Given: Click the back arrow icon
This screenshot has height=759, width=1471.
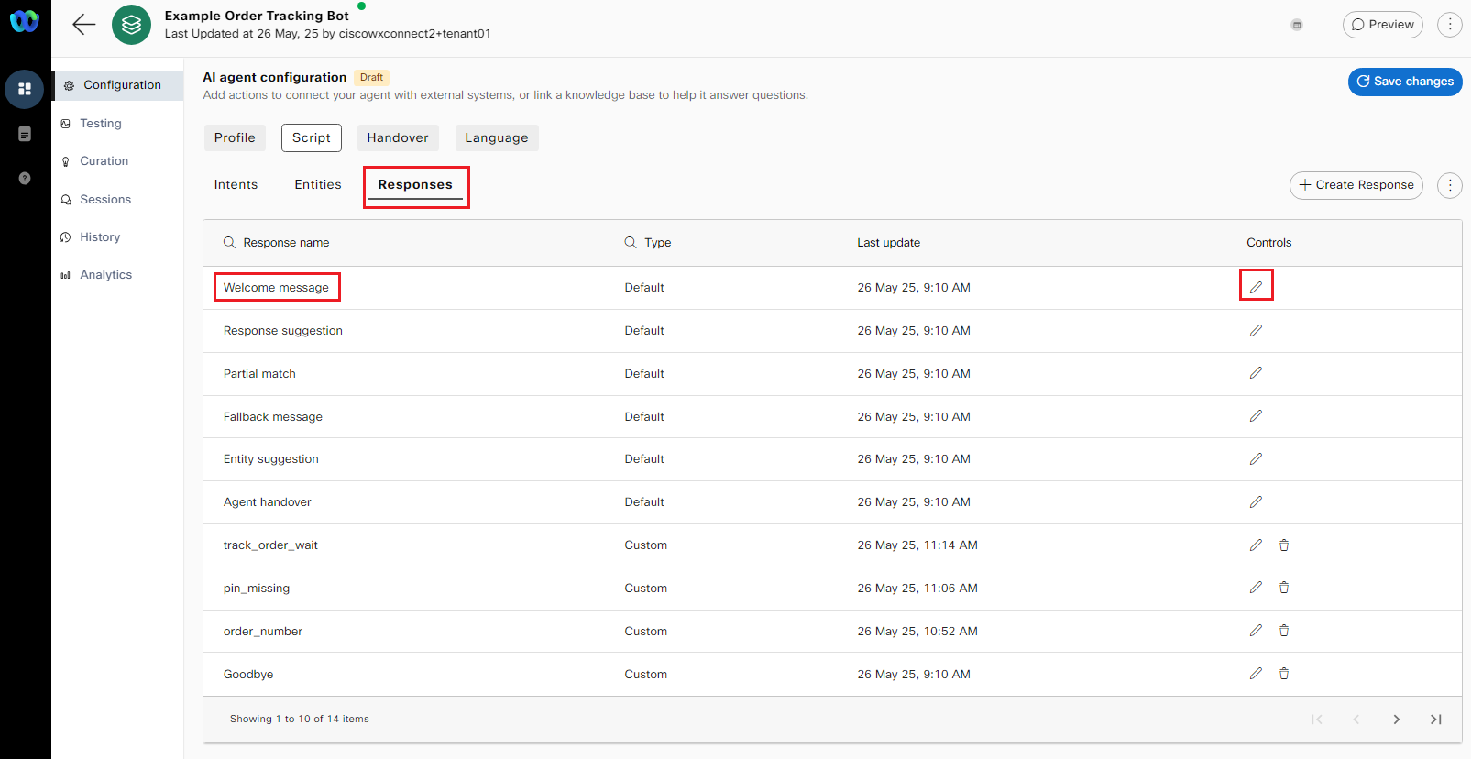Looking at the screenshot, I should (x=84, y=25).
